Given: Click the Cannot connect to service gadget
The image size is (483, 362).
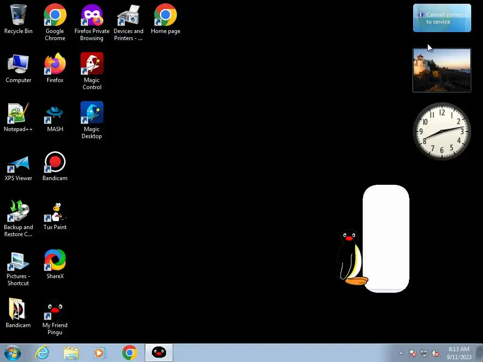Looking at the screenshot, I should coord(442,18).
